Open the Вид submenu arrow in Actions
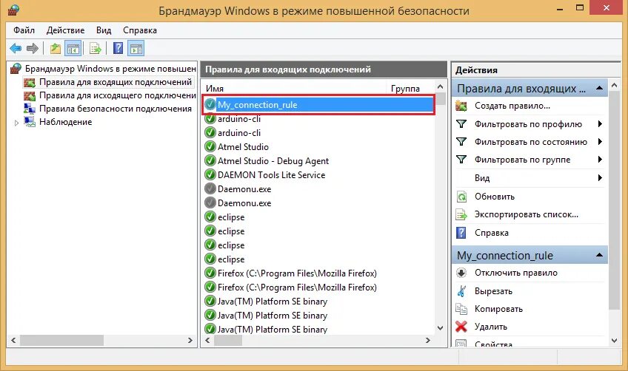The height and width of the screenshot is (371, 628). pos(600,178)
